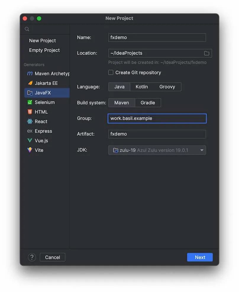Click the HTML5 generator icon

30,112
